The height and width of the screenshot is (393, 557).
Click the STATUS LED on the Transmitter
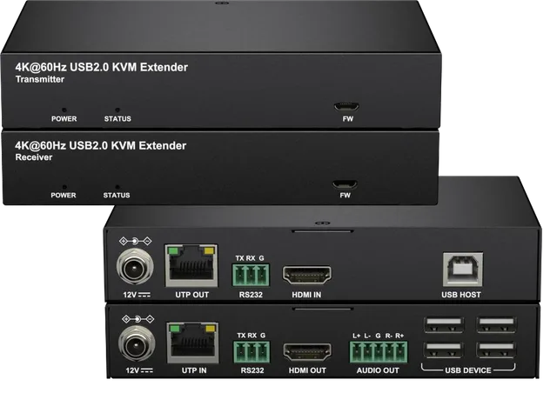click(117, 110)
